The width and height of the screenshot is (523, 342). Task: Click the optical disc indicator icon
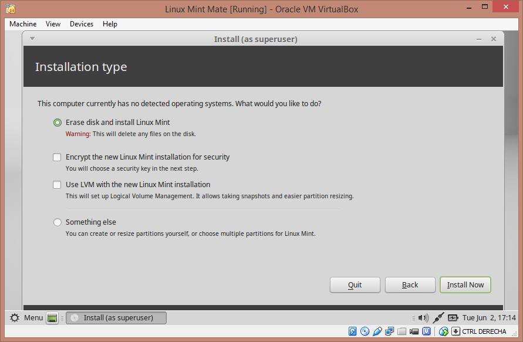[x=365, y=331]
